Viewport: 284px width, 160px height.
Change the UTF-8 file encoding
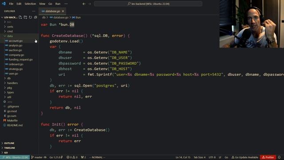[x=212, y=157]
